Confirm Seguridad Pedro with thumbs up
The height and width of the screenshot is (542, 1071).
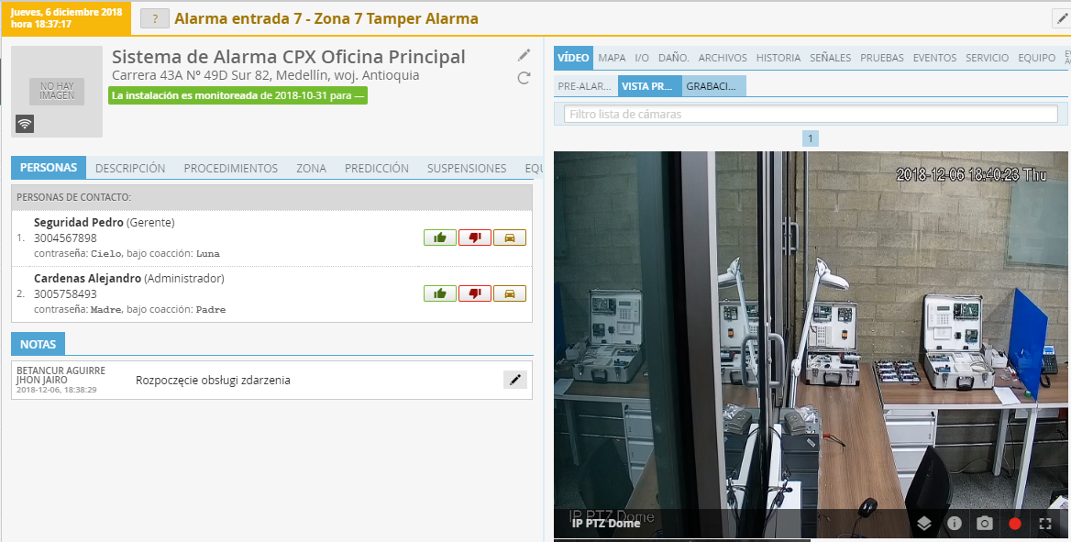(440, 238)
